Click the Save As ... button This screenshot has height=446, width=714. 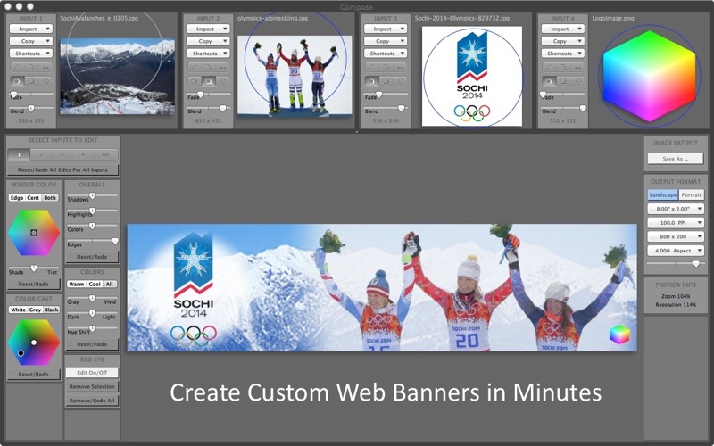[x=676, y=159]
